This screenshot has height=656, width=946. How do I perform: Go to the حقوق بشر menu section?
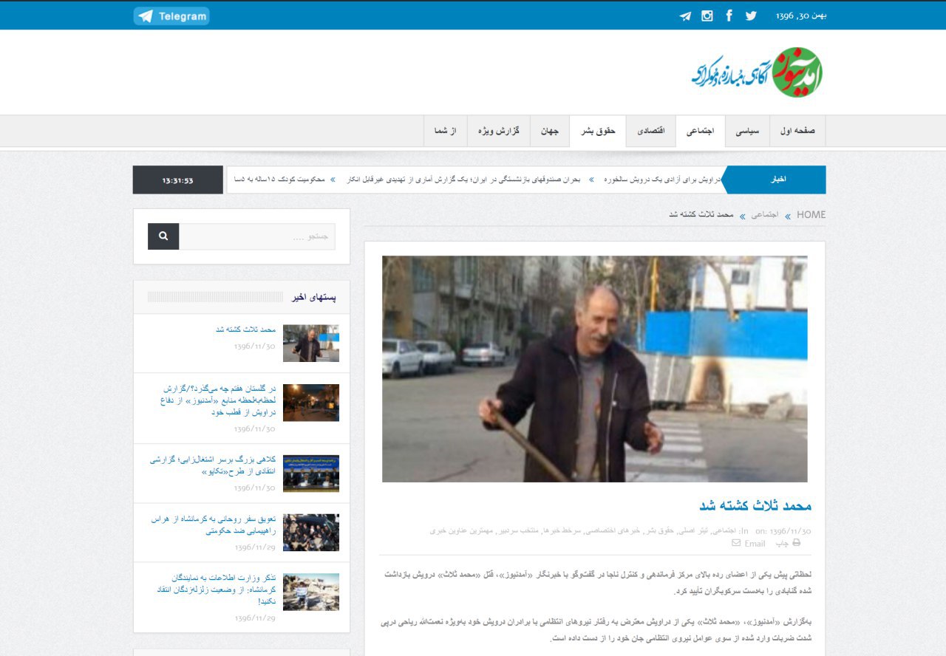[x=598, y=131]
